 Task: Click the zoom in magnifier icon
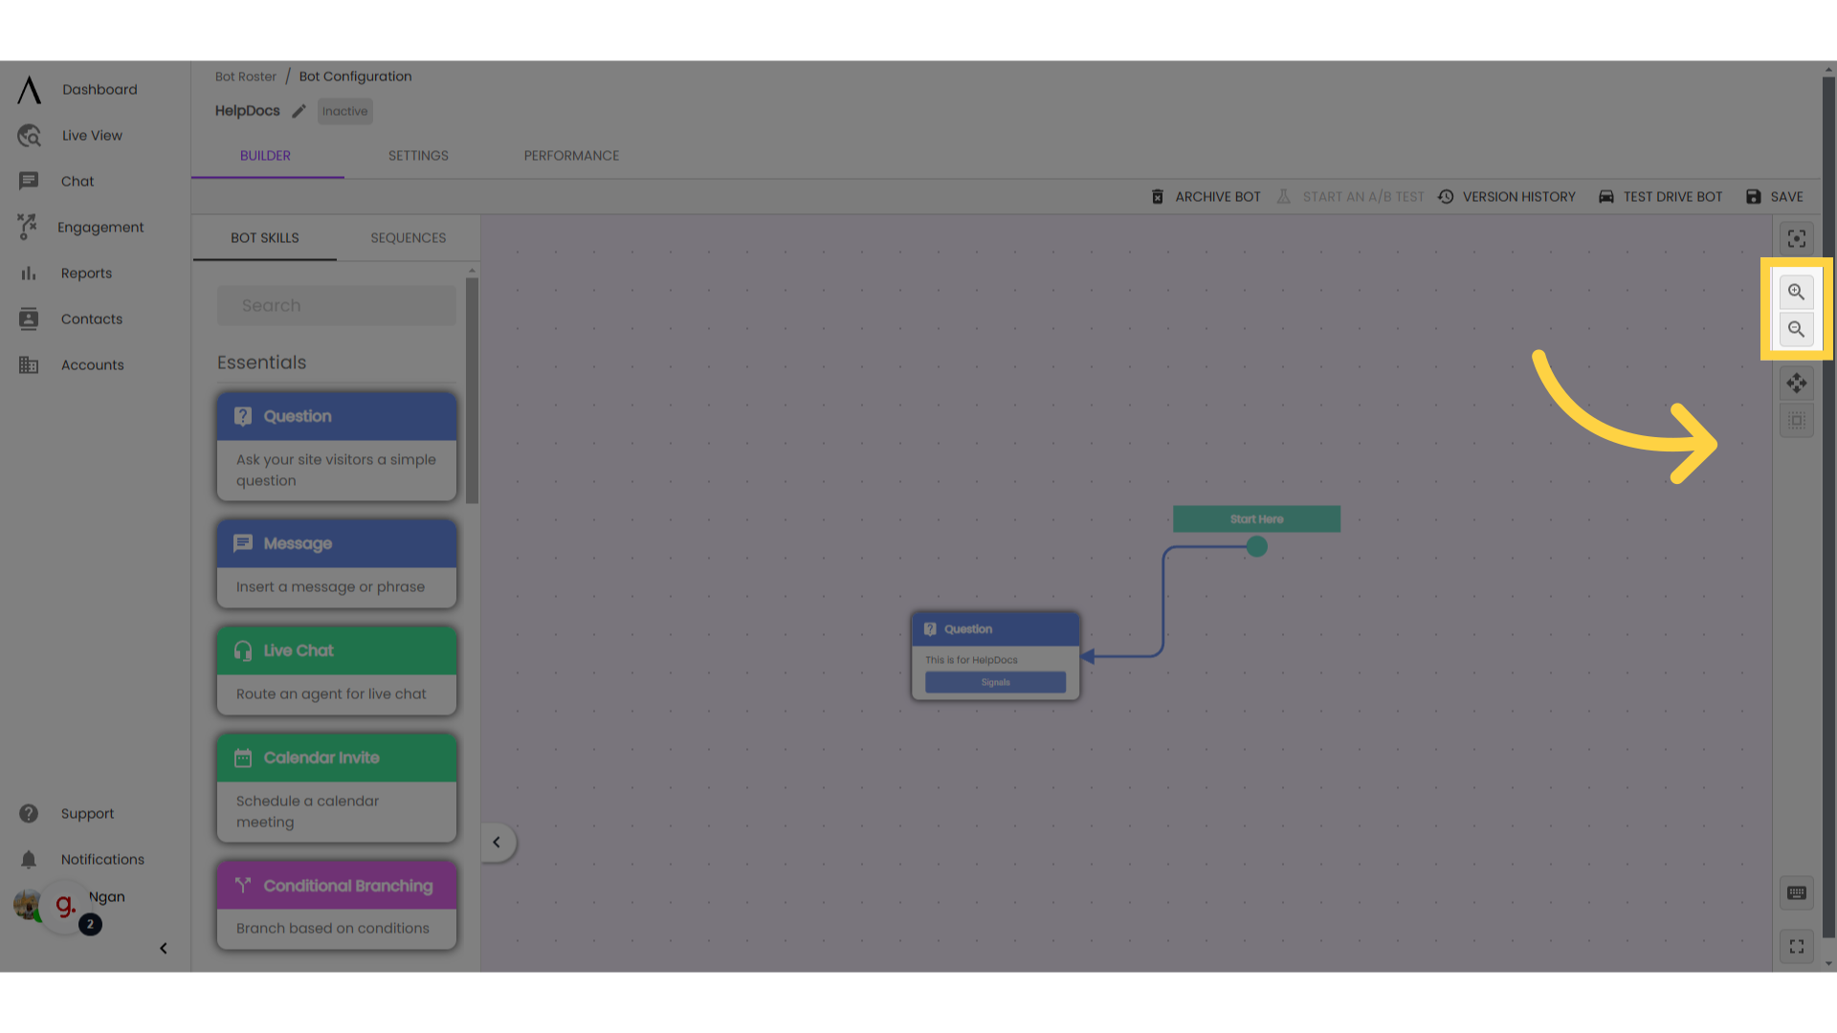[1797, 292]
